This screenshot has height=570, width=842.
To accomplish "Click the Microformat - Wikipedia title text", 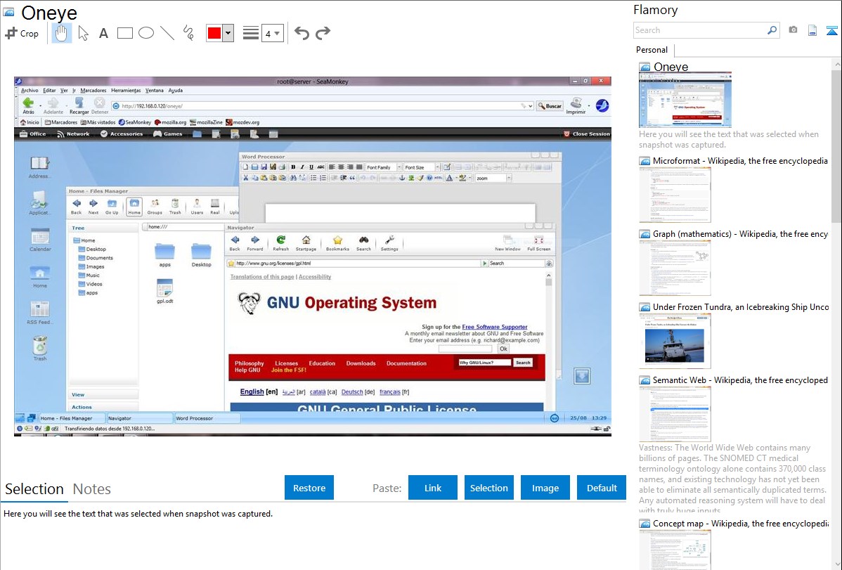I will coord(740,161).
